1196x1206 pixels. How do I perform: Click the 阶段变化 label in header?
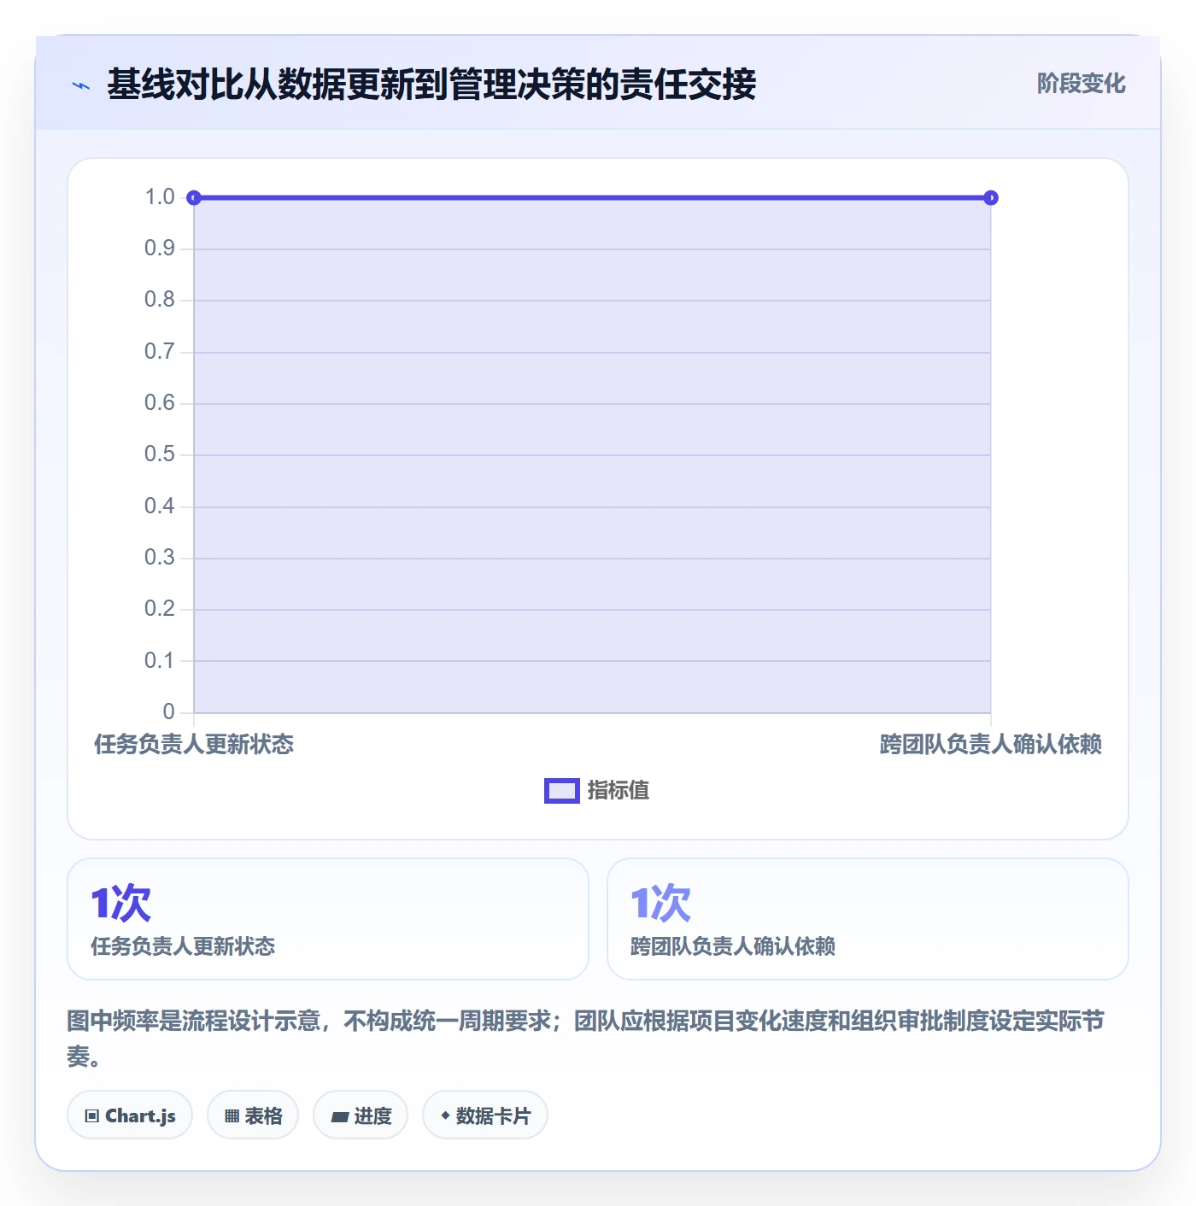pyautogui.click(x=1081, y=84)
